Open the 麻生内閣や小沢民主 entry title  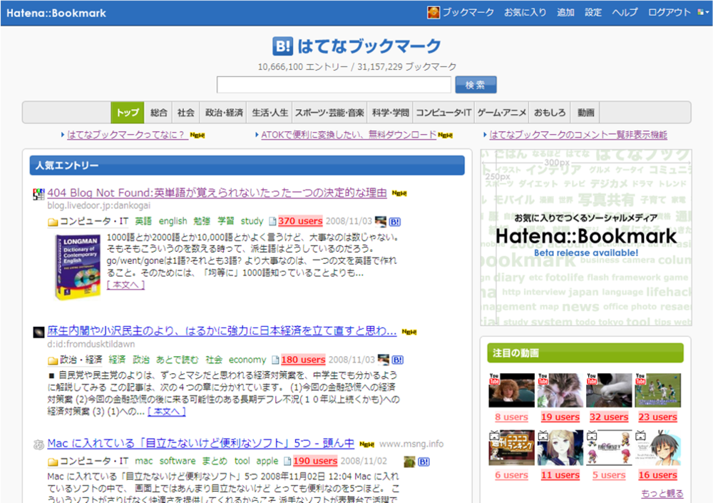222,331
